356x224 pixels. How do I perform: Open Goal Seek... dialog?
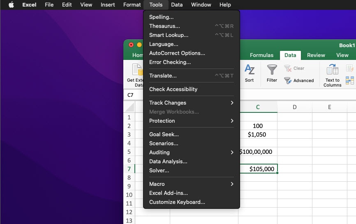(192, 134)
